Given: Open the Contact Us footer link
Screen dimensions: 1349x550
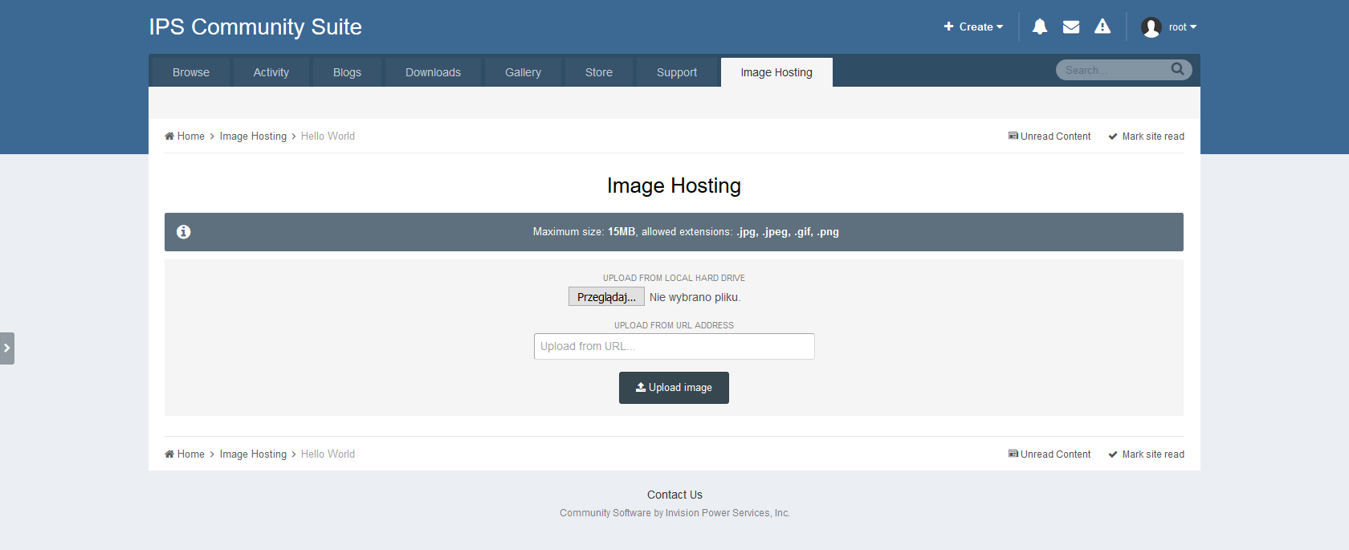Looking at the screenshot, I should [x=674, y=495].
